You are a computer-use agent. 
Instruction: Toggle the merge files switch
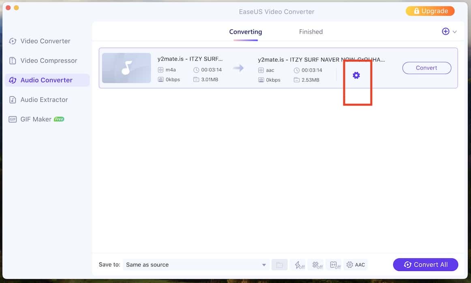335,265
